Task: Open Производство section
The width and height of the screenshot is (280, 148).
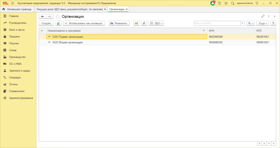Action: point(18,57)
